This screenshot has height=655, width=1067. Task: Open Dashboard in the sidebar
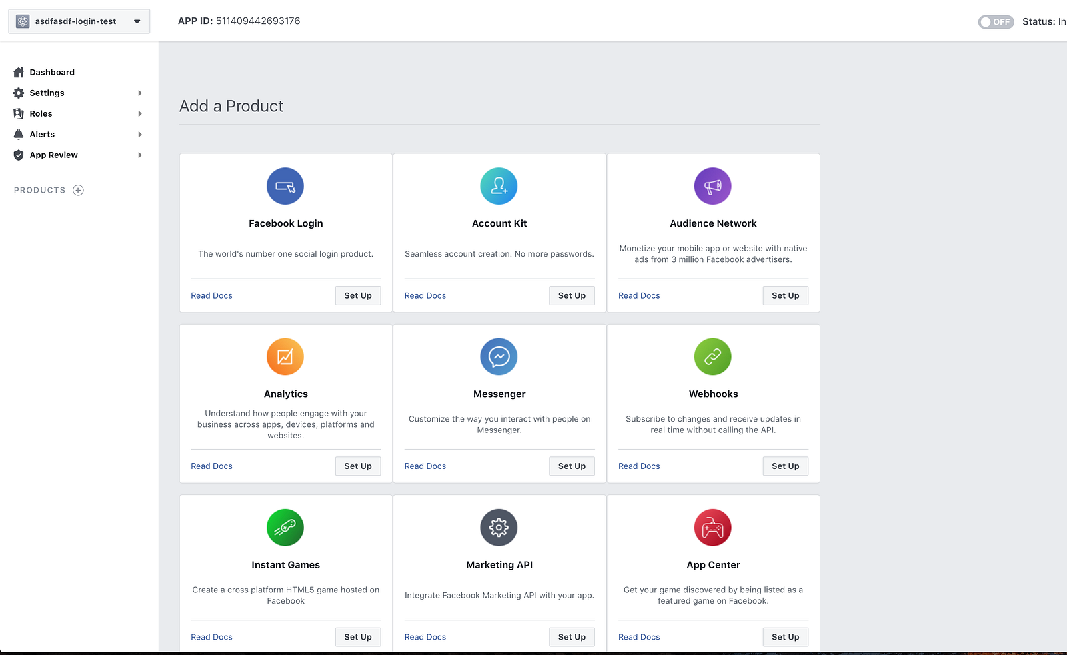52,72
